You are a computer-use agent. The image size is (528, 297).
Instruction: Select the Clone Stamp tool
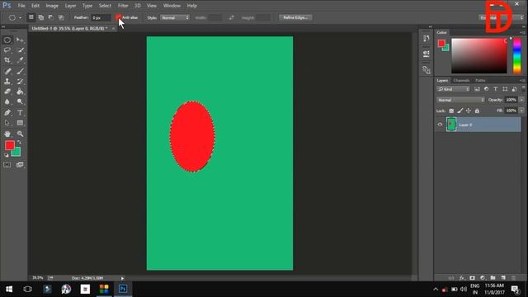(x=7, y=81)
